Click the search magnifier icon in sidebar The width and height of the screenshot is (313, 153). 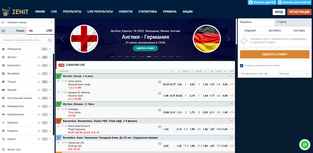pyautogui.click(x=49, y=40)
